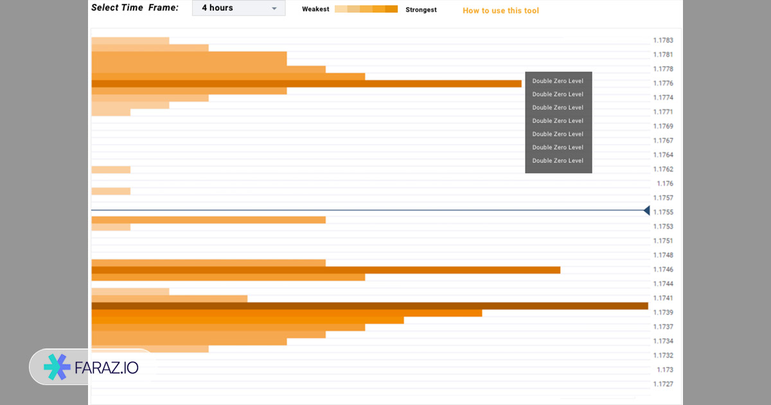Click the longest dark brown bar near 1.1739
This screenshot has height=405, width=771.
pyautogui.click(x=369, y=306)
